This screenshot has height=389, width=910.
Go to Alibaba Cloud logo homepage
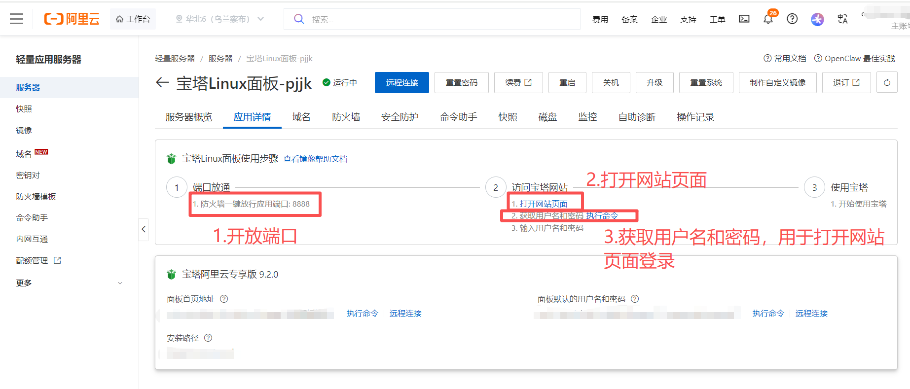click(x=72, y=19)
